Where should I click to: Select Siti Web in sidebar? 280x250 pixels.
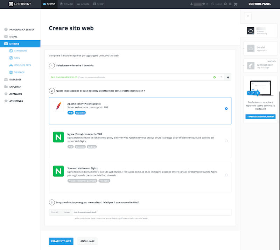coord(20,44)
